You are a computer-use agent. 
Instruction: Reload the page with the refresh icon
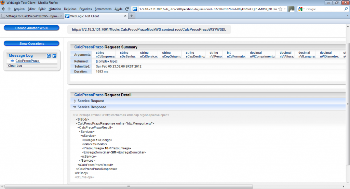(x=127, y=9)
